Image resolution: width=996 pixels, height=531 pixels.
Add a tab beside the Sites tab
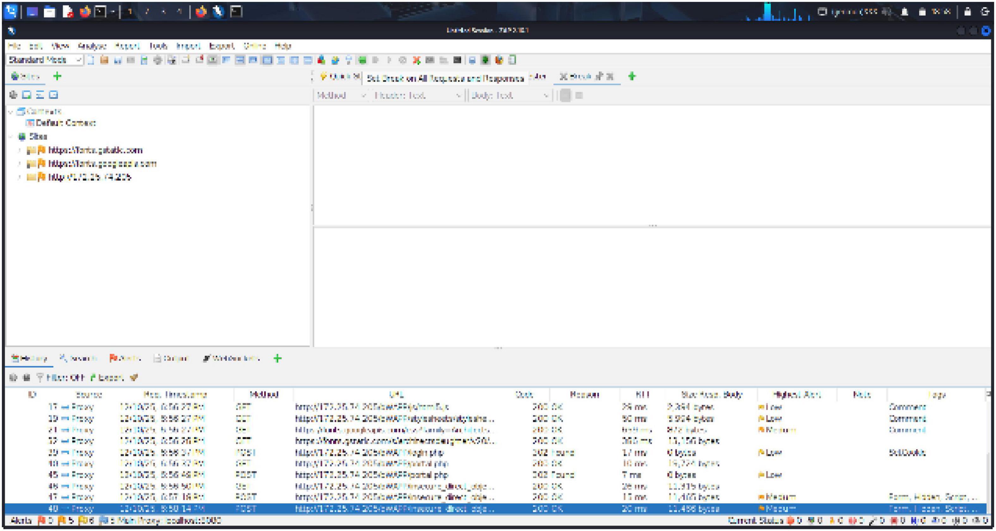(x=57, y=76)
